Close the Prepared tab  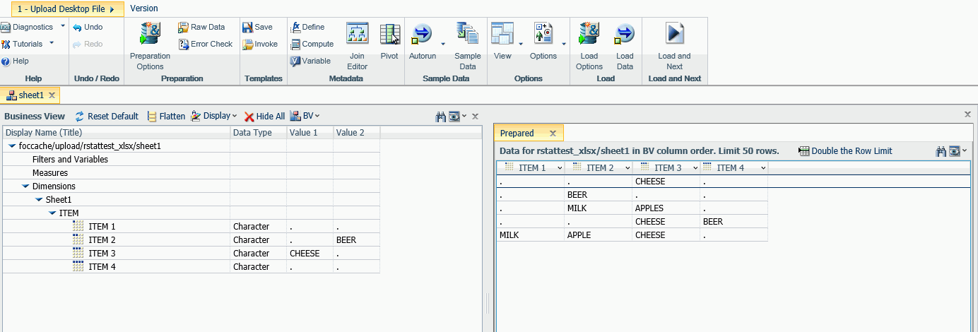[x=553, y=133]
